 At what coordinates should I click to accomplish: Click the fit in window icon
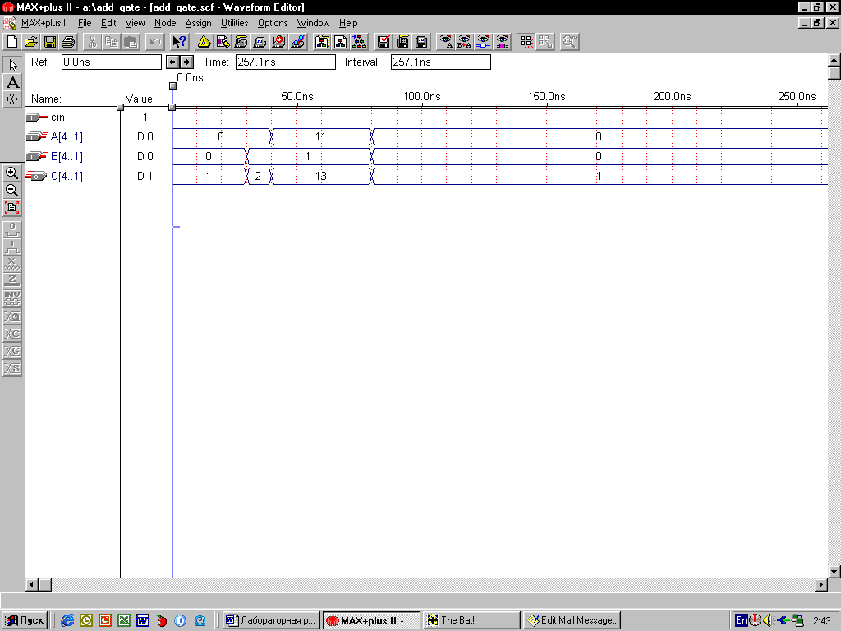pyautogui.click(x=12, y=207)
